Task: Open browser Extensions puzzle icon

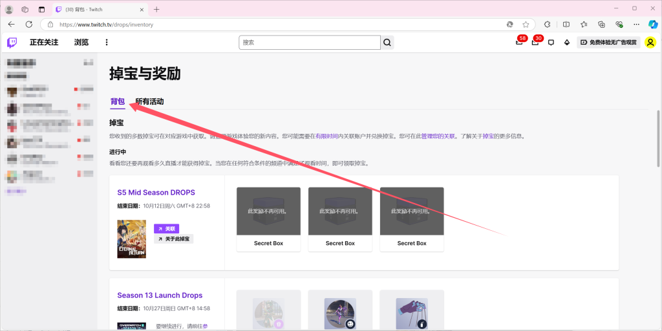Action: click(x=548, y=25)
